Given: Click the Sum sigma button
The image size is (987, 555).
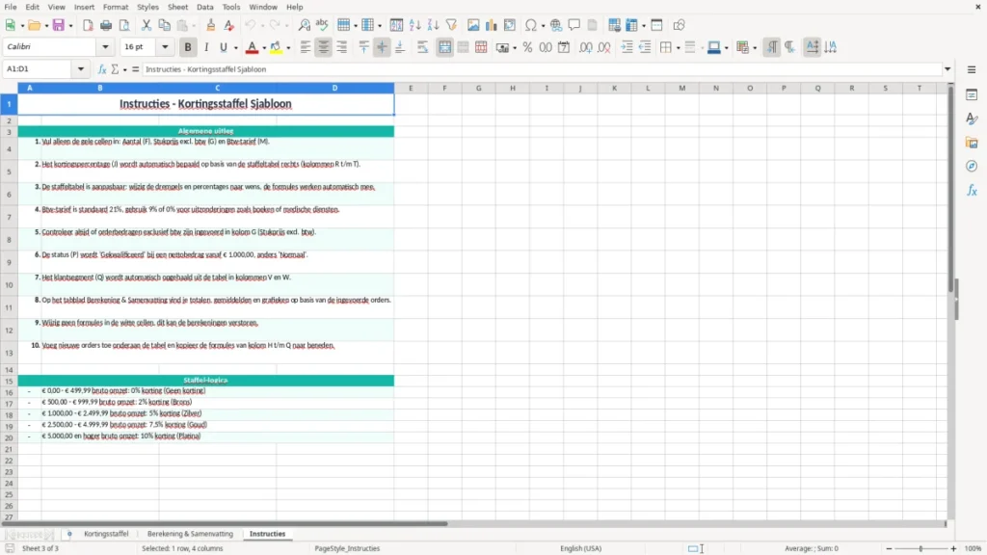Looking at the screenshot, I should pos(115,69).
